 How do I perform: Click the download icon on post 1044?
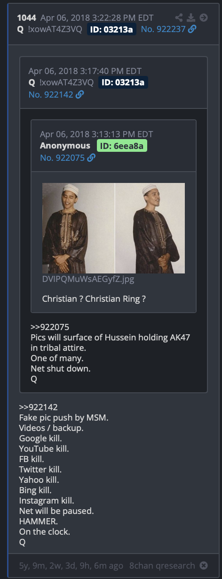pos(191,18)
